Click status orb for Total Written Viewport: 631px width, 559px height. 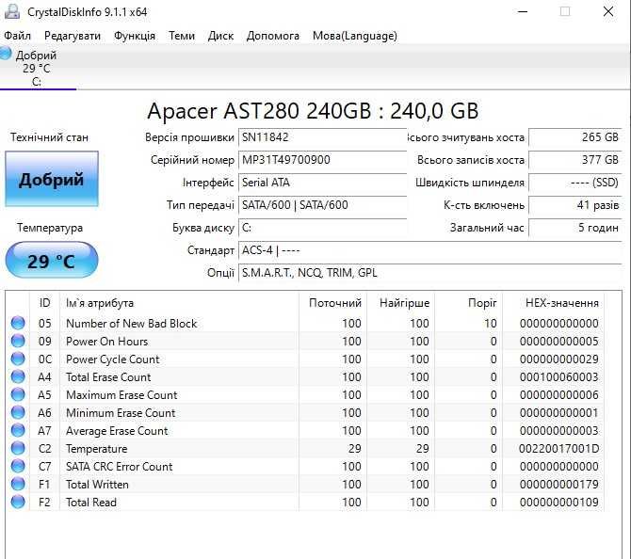[x=18, y=485]
